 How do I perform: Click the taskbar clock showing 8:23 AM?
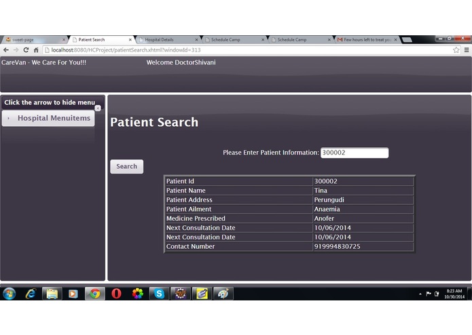[x=454, y=294]
